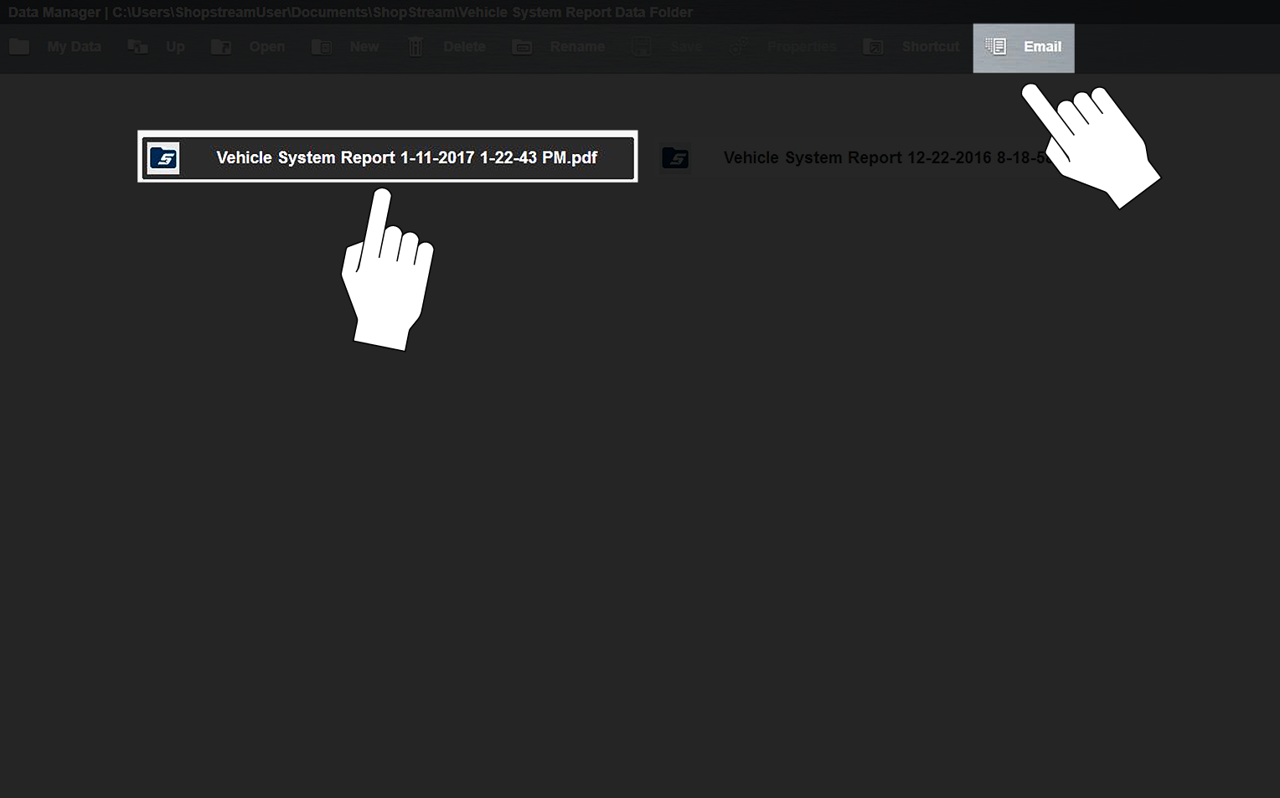The width and height of the screenshot is (1280, 798).
Task: Choose the Properties text label
Action: (x=802, y=47)
